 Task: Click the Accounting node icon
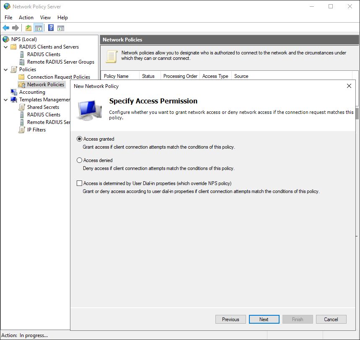point(14,92)
